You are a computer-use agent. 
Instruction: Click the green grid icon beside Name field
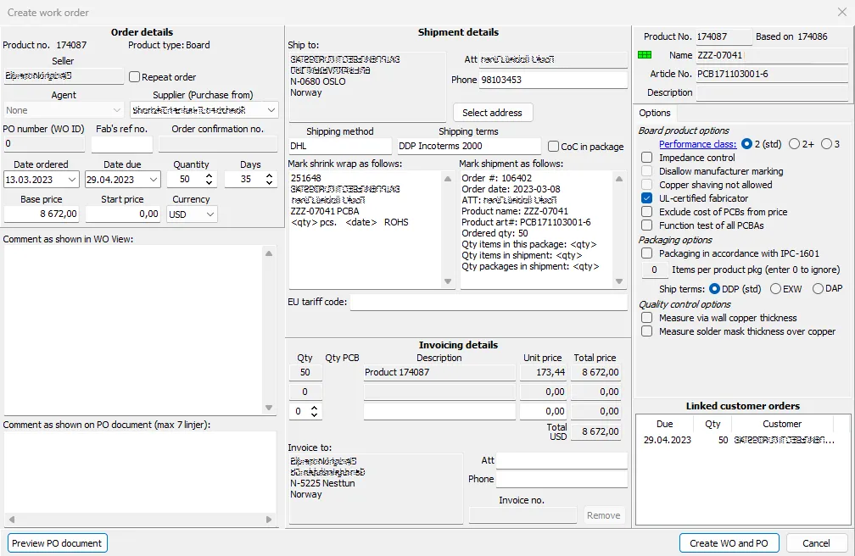[x=645, y=54]
